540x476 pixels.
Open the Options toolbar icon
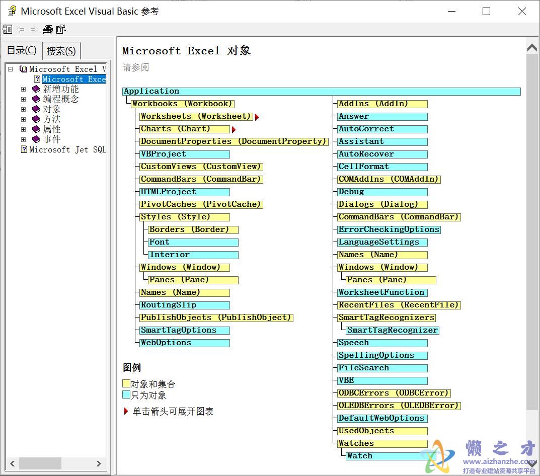click(61, 30)
